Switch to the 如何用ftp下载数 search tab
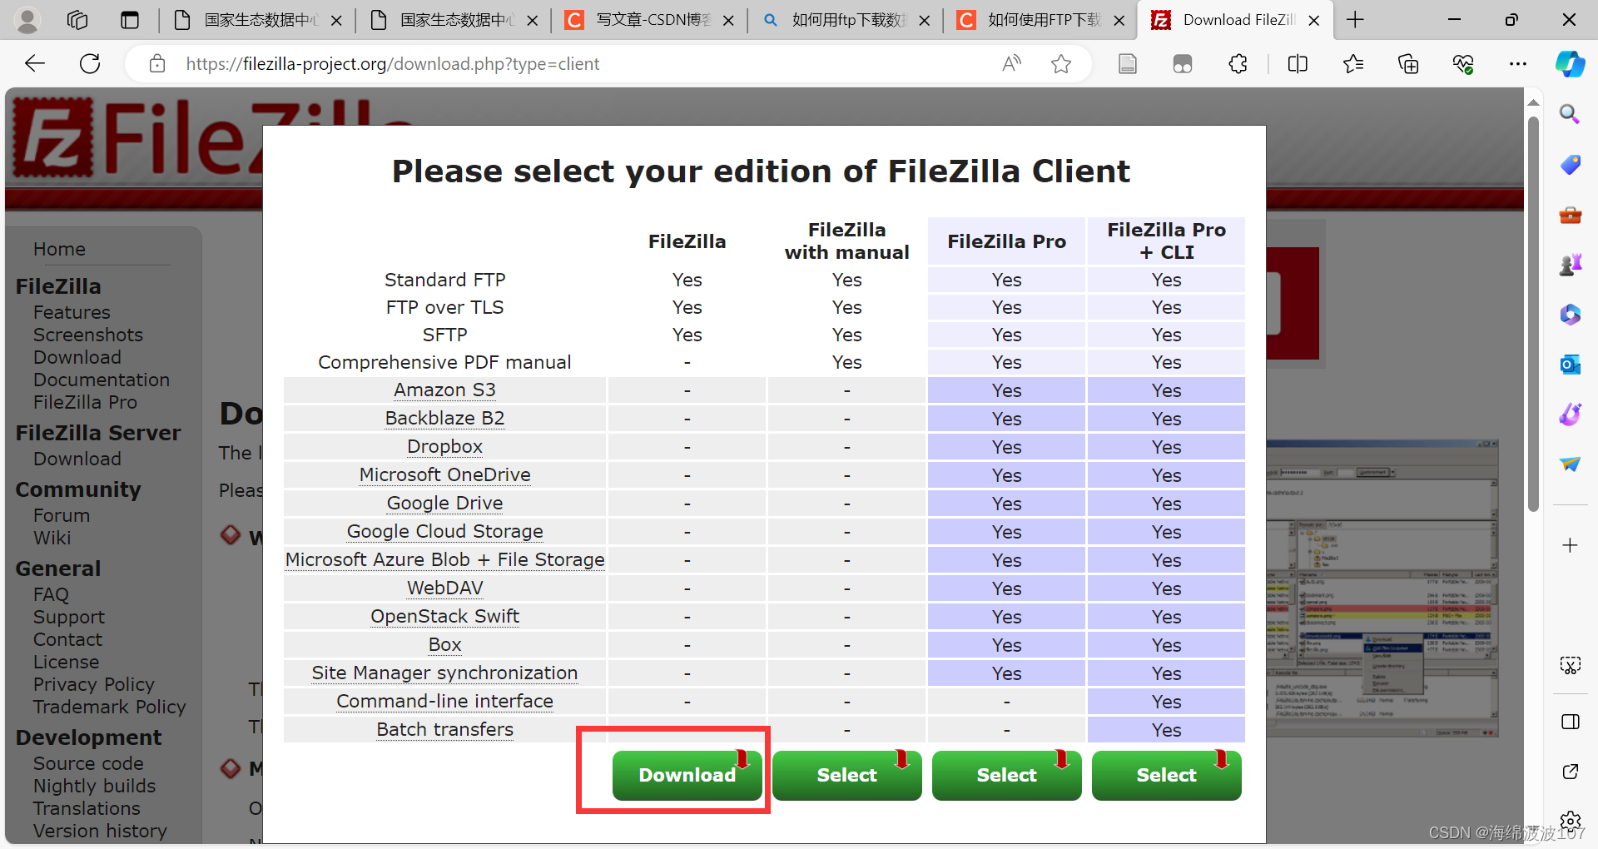 point(846,20)
